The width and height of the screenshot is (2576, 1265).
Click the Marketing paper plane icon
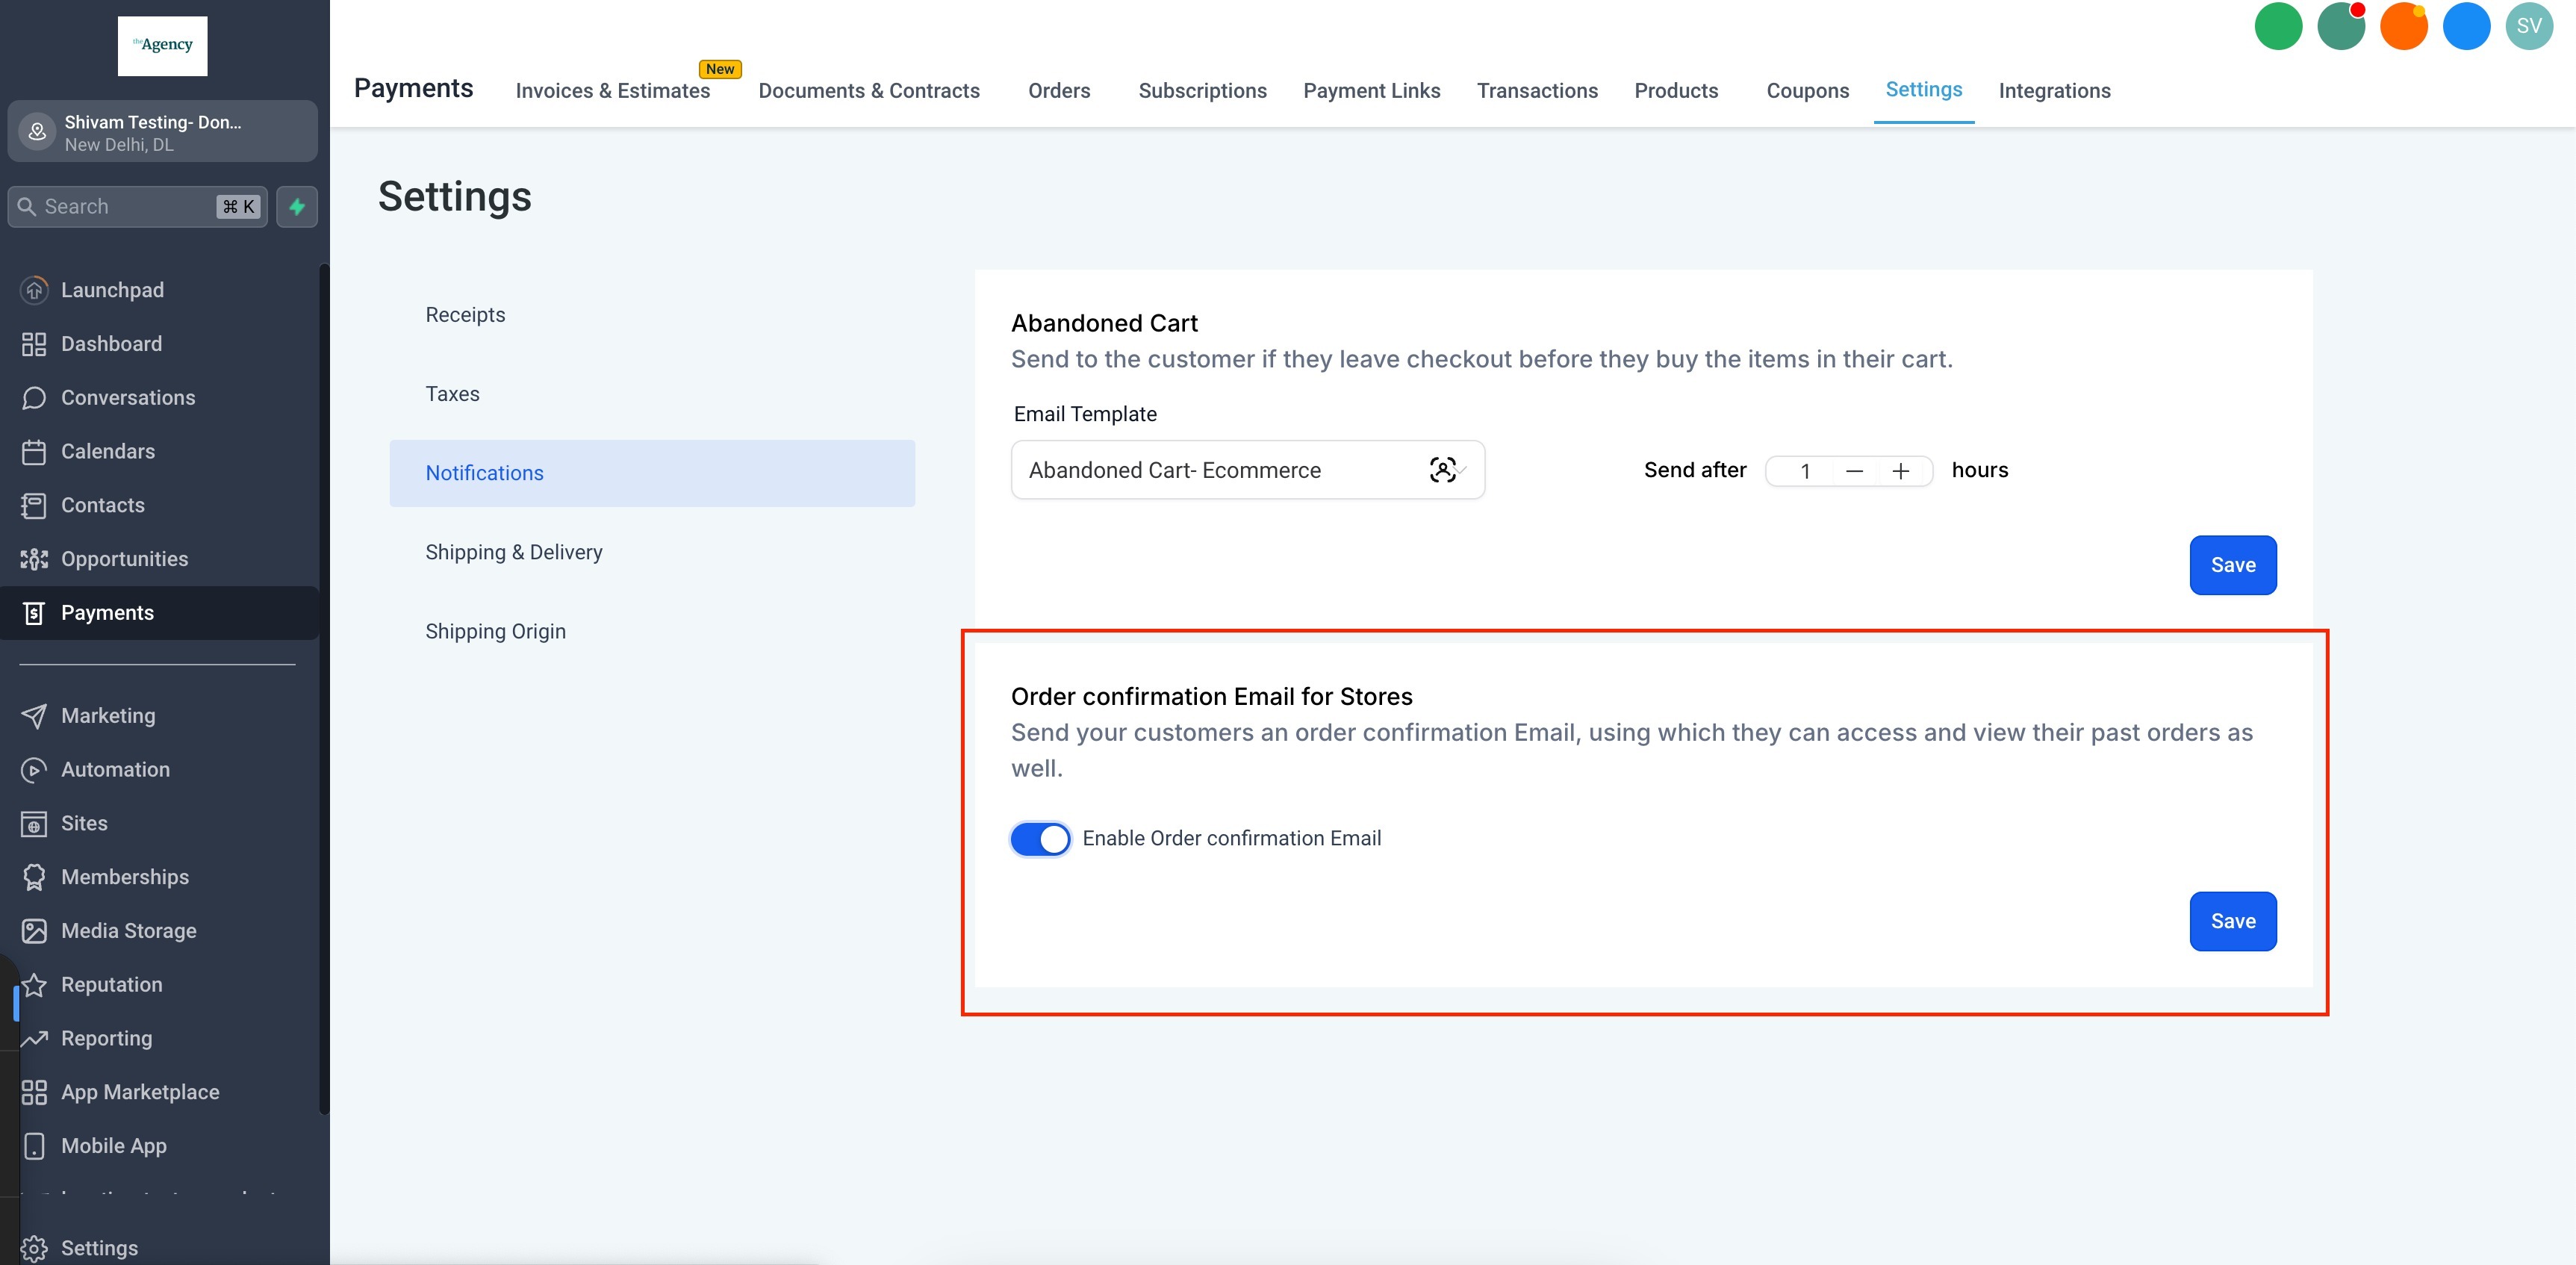(34, 716)
